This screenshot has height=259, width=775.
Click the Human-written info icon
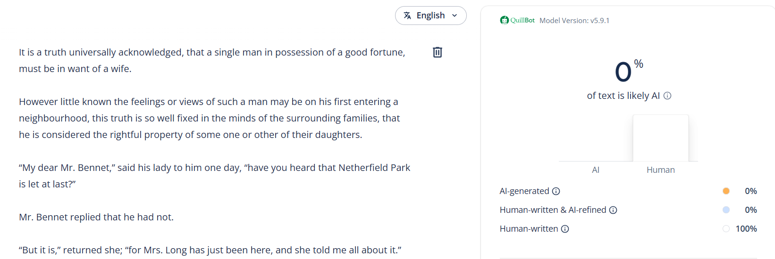(565, 229)
